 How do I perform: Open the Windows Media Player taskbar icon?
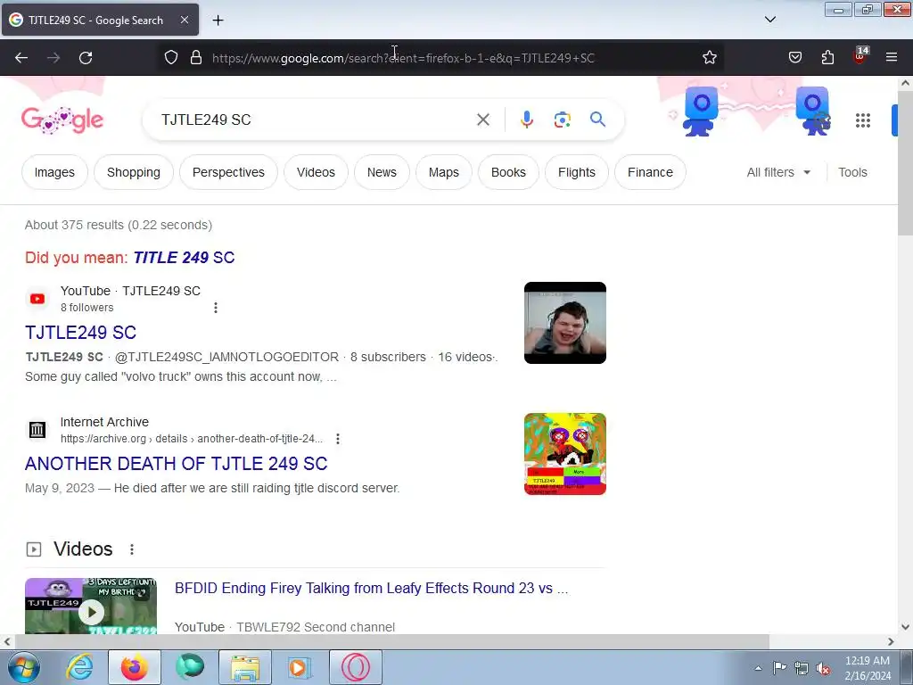coord(300,667)
